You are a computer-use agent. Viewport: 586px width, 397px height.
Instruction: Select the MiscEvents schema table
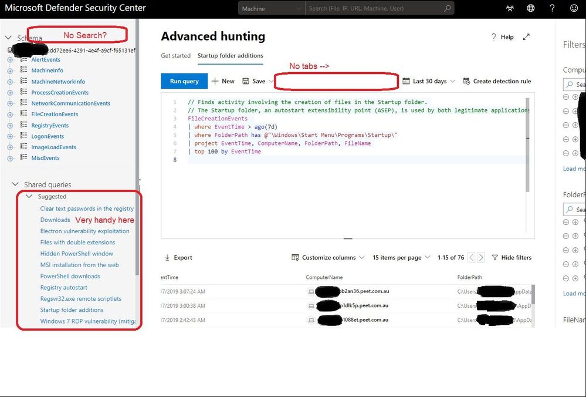click(45, 158)
